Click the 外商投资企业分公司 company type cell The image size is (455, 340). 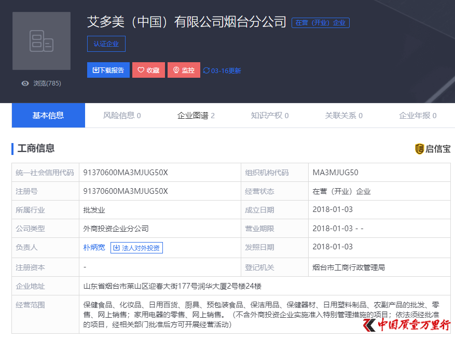click(x=160, y=229)
